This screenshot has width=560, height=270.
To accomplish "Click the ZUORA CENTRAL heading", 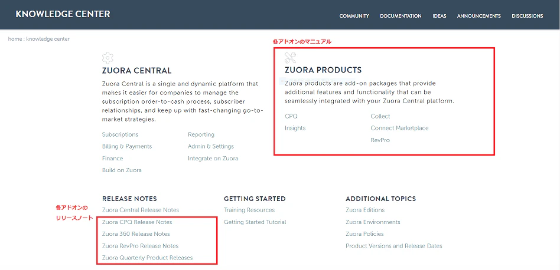I will click(137, 71).
